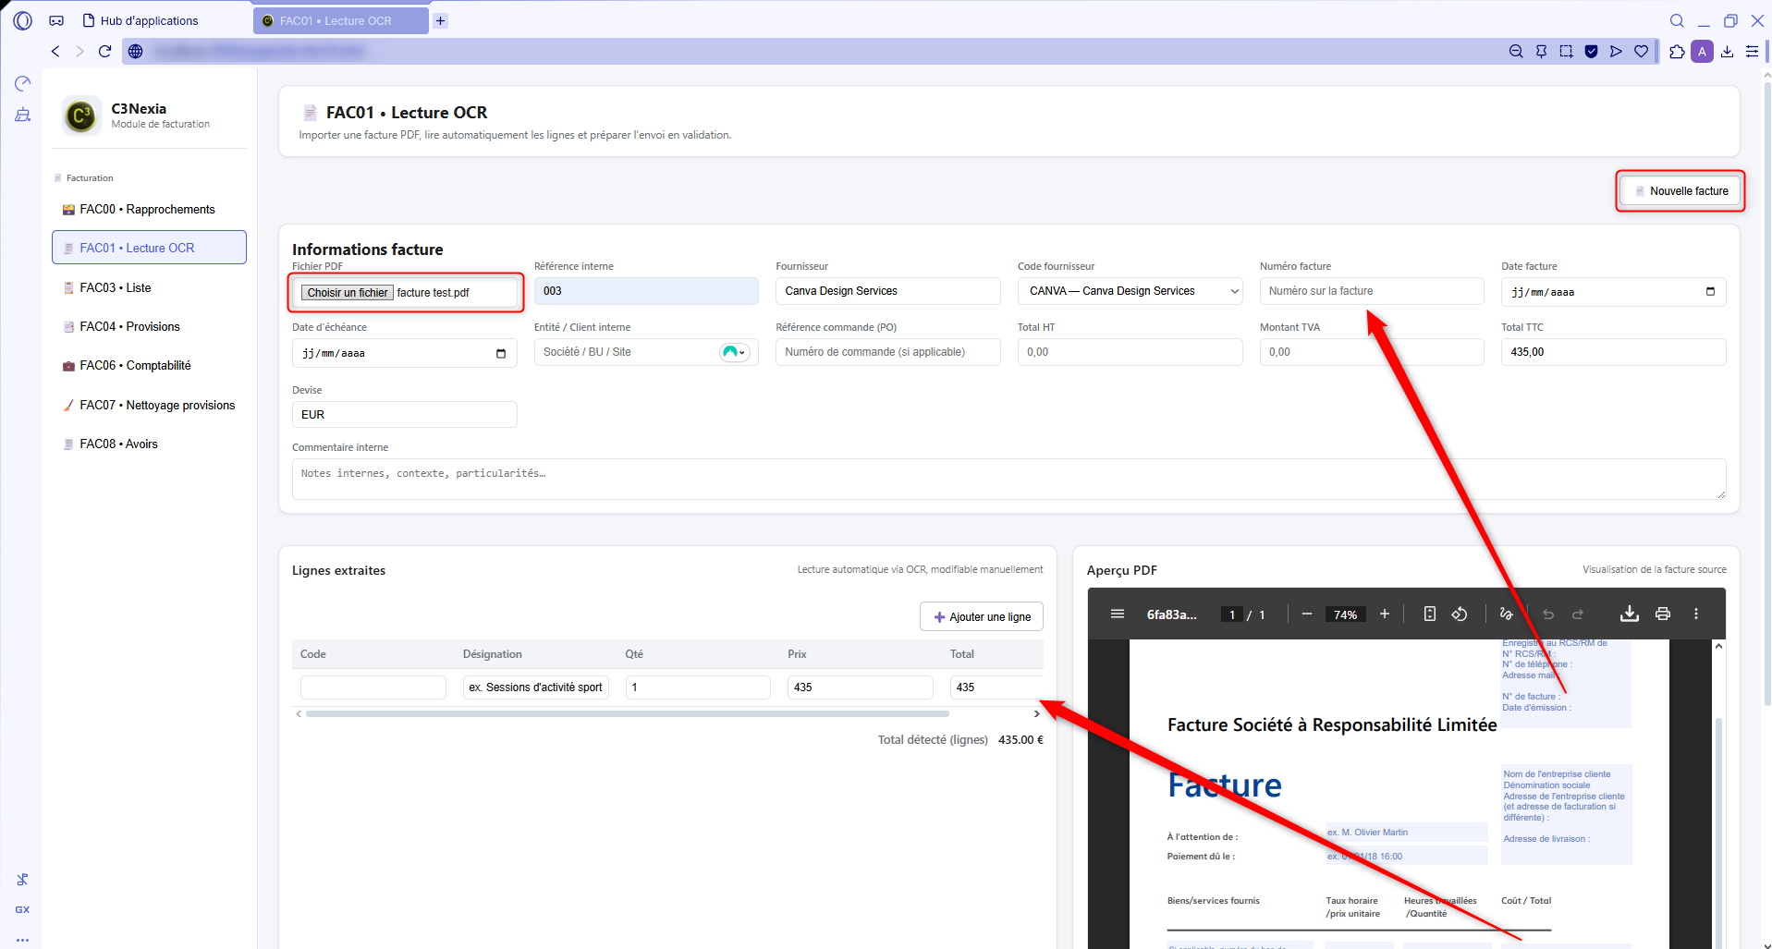Open the browser snapshot capture tool
This screenshot has height=949, width=1772.
tap(1566, 52)
